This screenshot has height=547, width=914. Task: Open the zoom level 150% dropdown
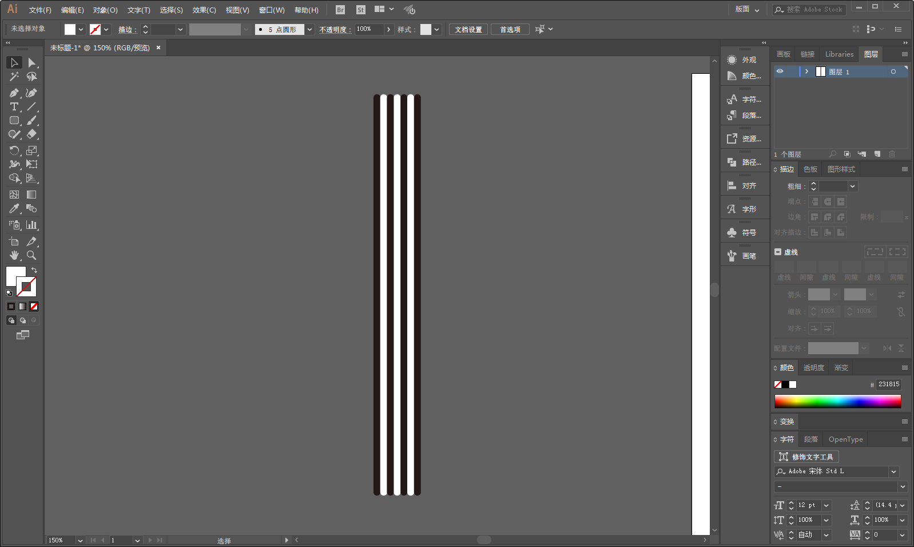pyautogui.click(x=80, y=540)
